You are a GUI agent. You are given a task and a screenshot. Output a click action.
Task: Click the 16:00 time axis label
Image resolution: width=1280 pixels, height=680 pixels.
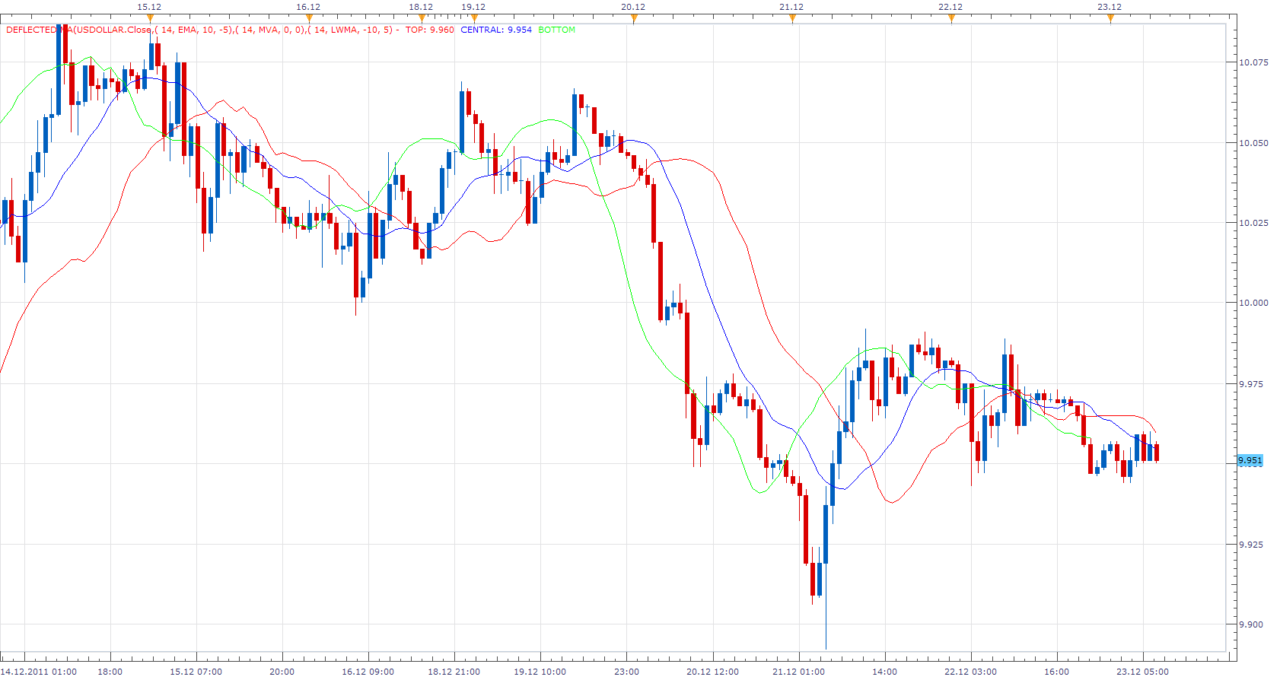pos(1057,672)
